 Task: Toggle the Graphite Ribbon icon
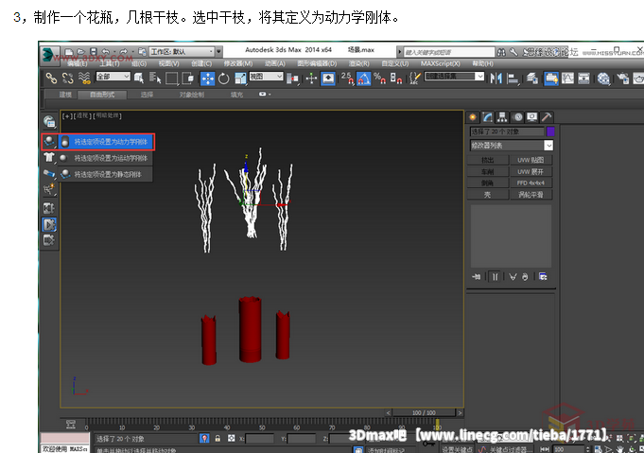tap(551, 78)
